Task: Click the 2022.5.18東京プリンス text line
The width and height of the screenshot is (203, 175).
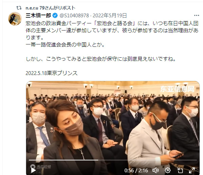Action: (52, 73)
